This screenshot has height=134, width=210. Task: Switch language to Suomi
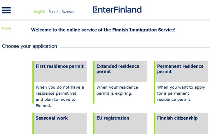click(x=53, y=12)
